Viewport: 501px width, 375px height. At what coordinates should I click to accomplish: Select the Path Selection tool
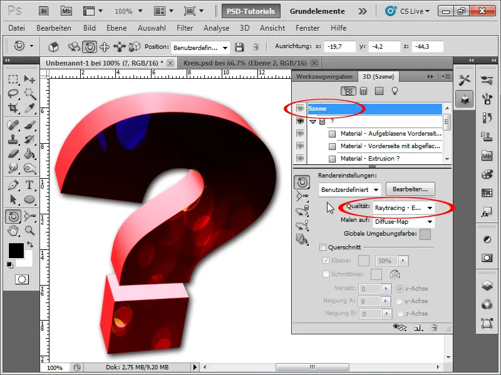pos(13,199)
